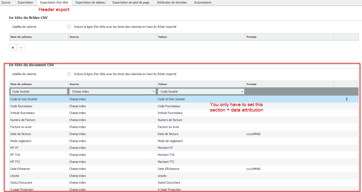Switch to the Source tab
Viewport: 362px width, 192px height.
pyautogui.click(x=6, y=2)
